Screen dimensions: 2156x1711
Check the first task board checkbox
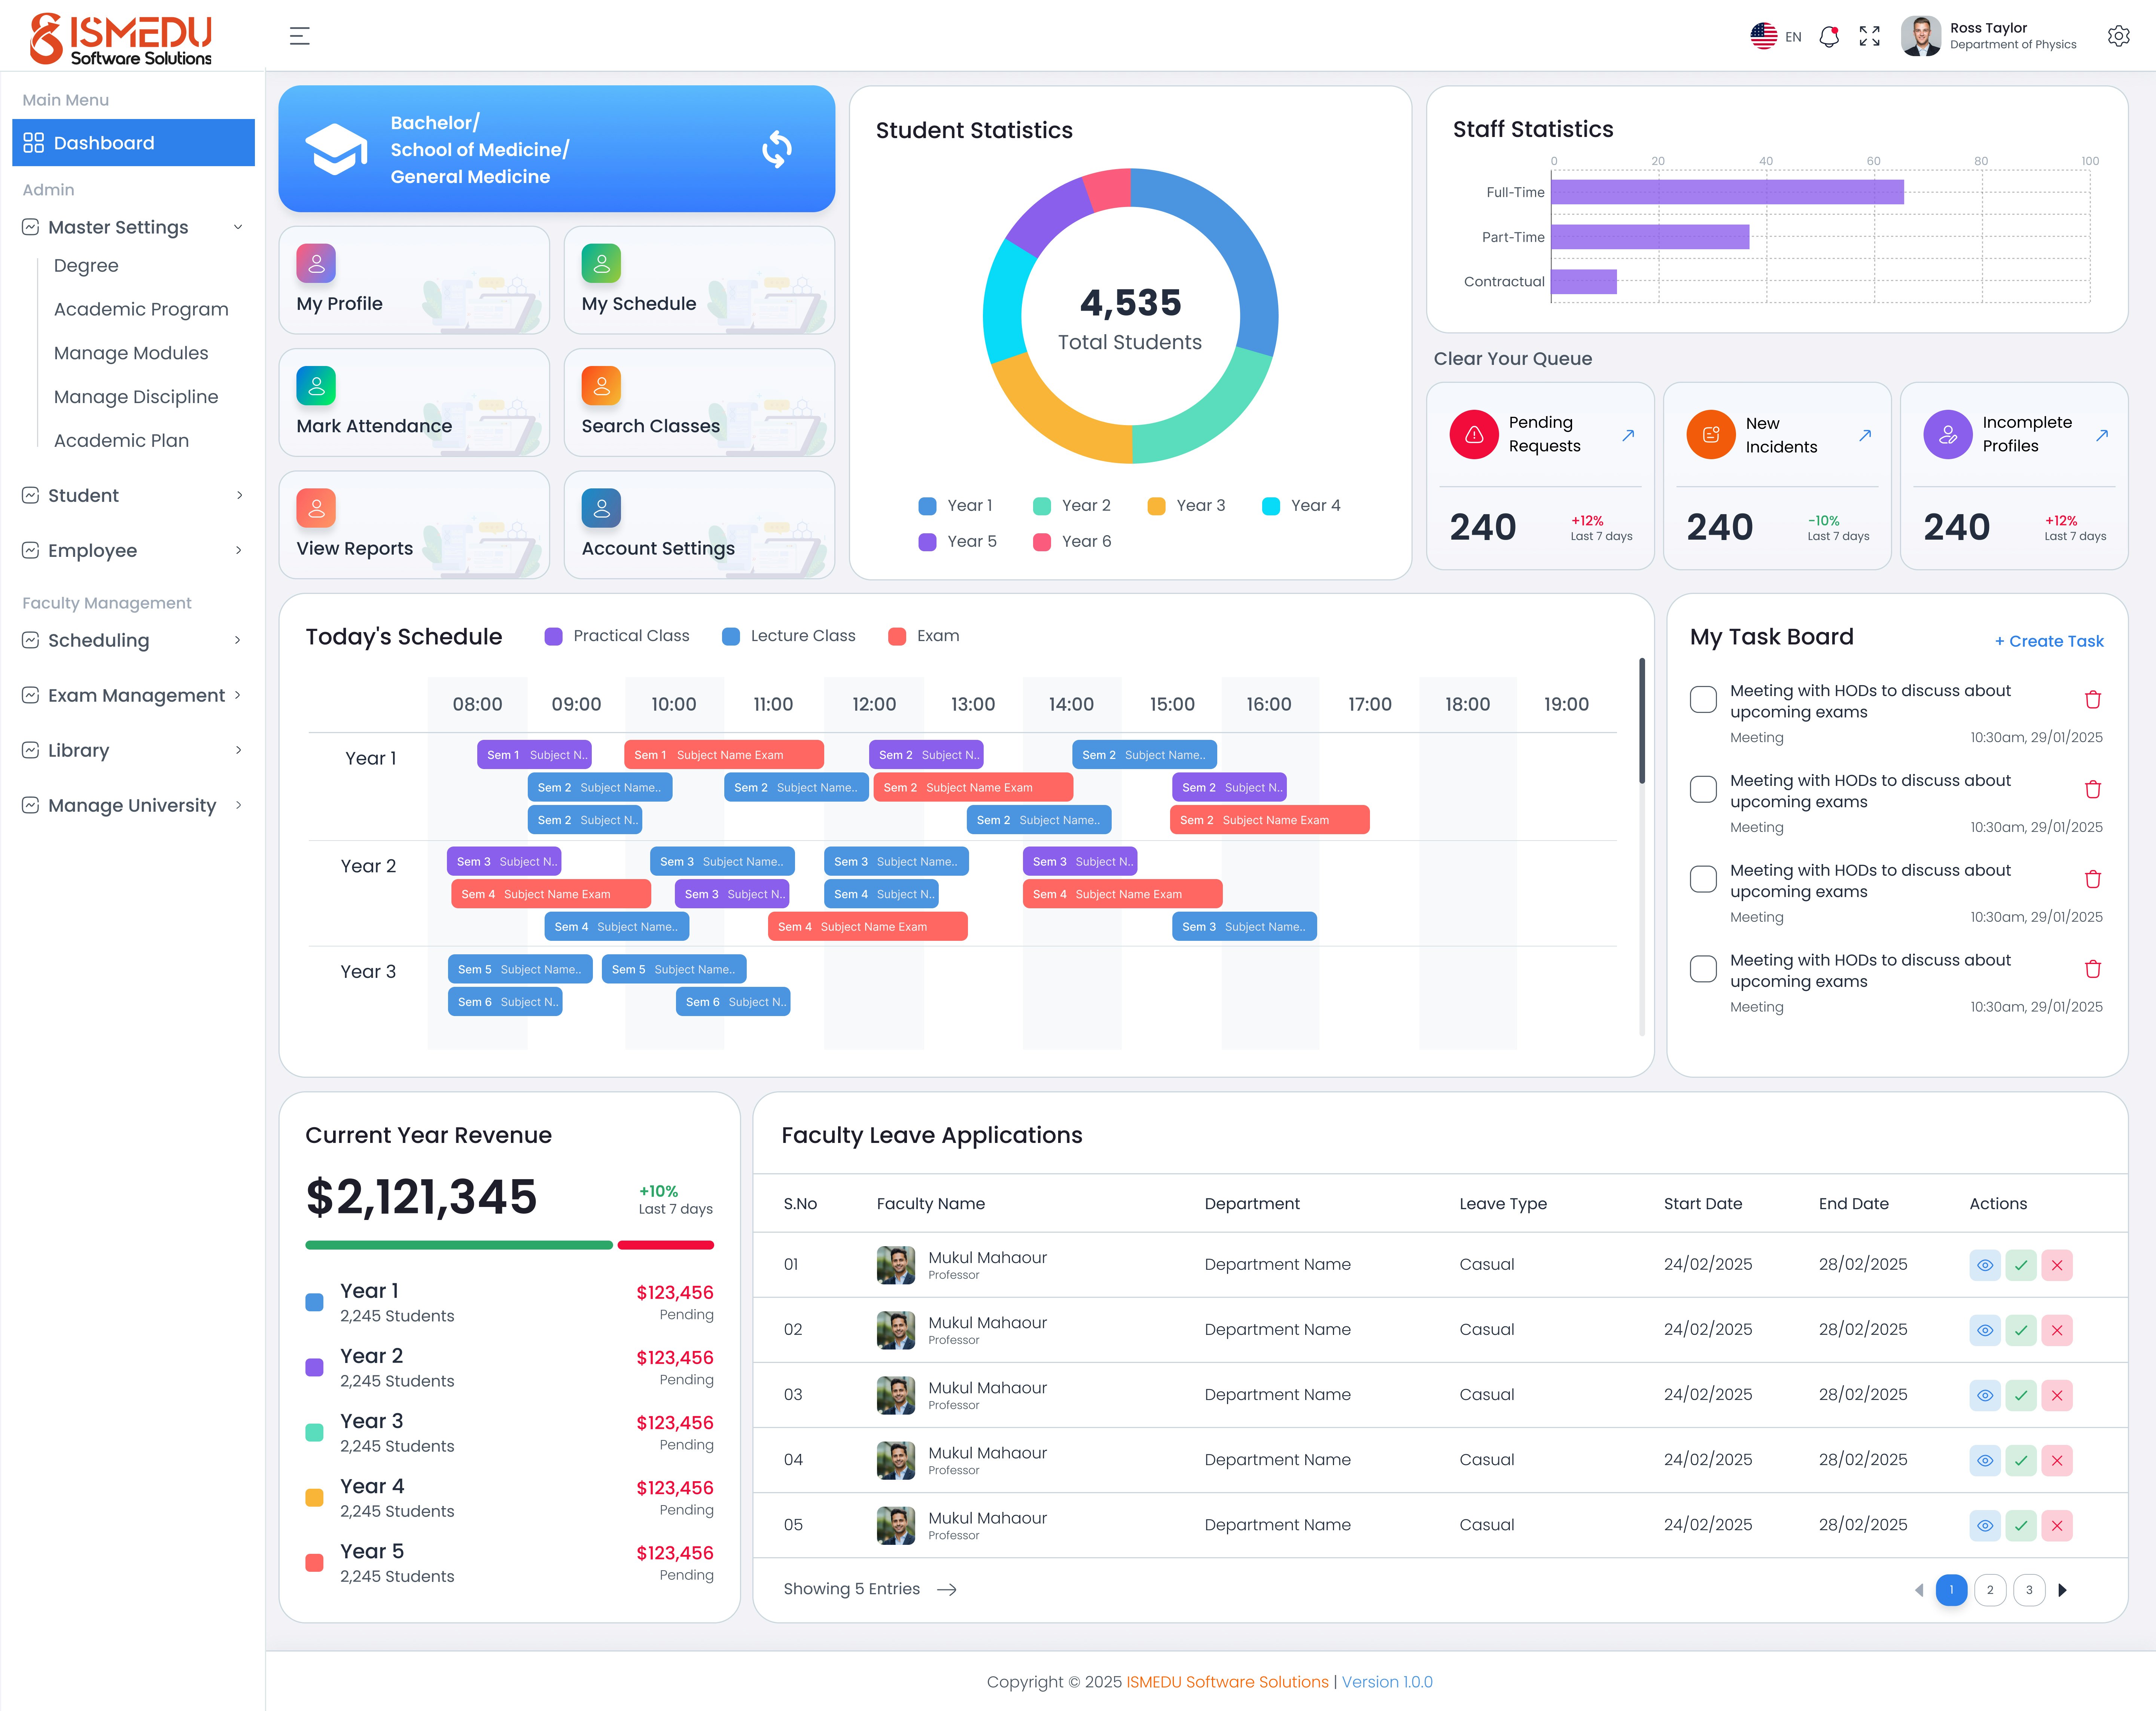(x=1703, y=699)
